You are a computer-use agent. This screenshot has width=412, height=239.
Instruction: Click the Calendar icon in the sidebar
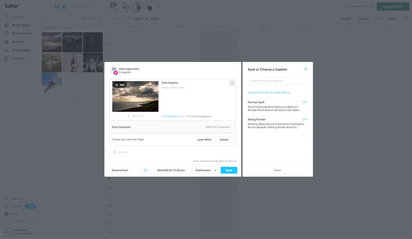pos(6,17)
